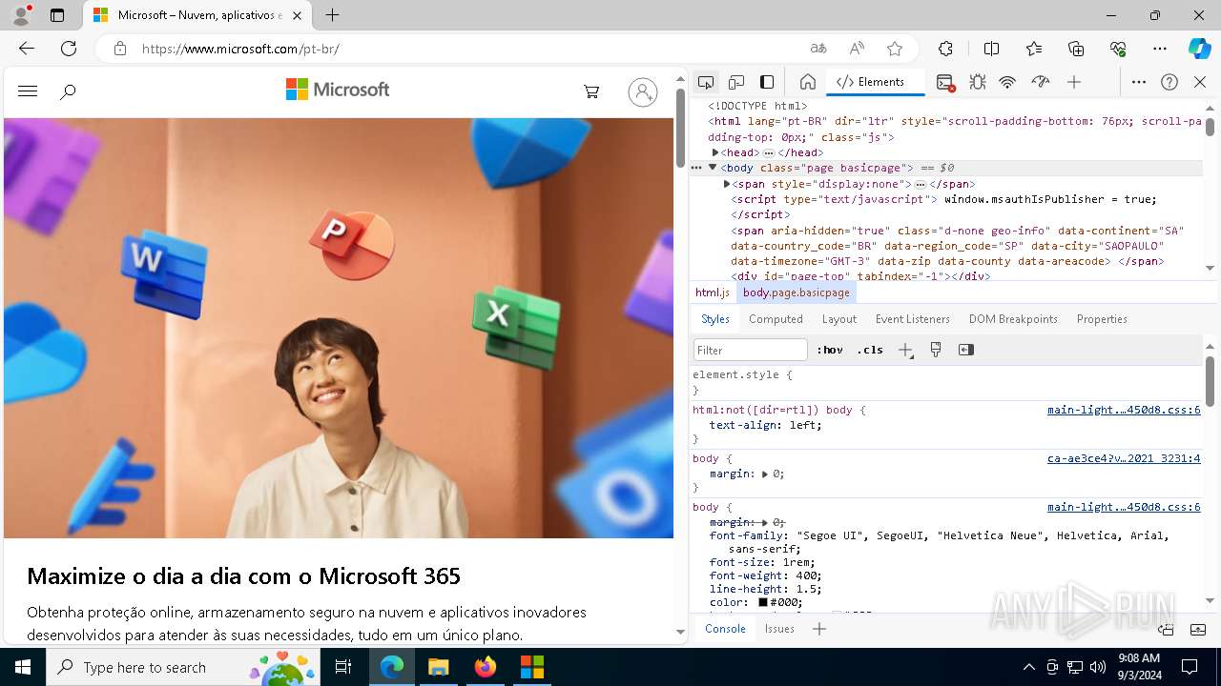Open the Performance gauge icon tool
Image resolution: width=1221 pixels, height=686 pixels.
coord(1041,82)
